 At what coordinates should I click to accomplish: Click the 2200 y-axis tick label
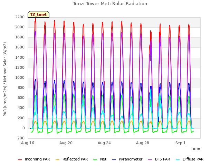point(20,17)
